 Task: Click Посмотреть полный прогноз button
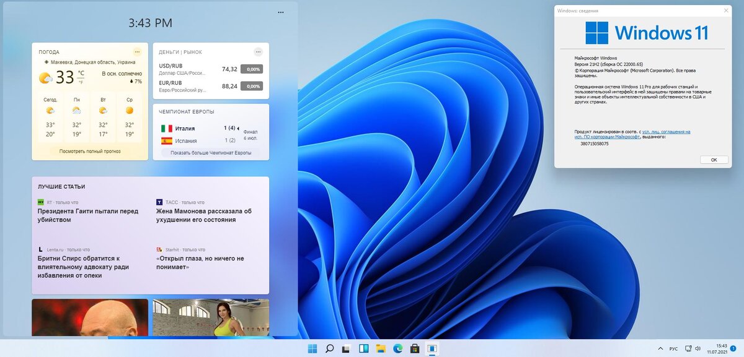pos(90,151)
